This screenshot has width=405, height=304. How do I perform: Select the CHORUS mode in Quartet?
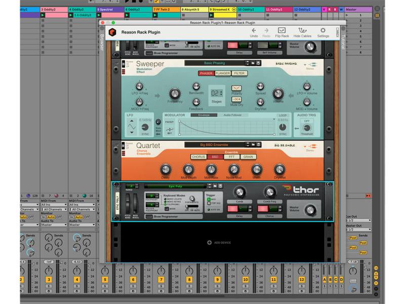click(x=198, y=157)
